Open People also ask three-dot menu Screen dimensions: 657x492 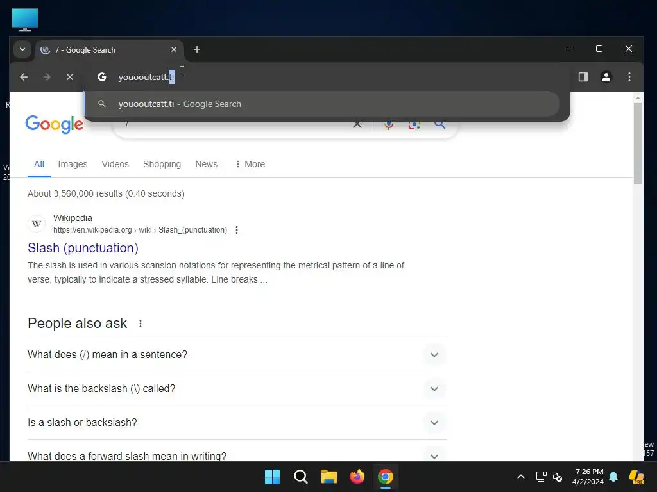click(141, 324)
